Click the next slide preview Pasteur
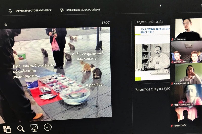The image size is (202, 134). point(153,53)
